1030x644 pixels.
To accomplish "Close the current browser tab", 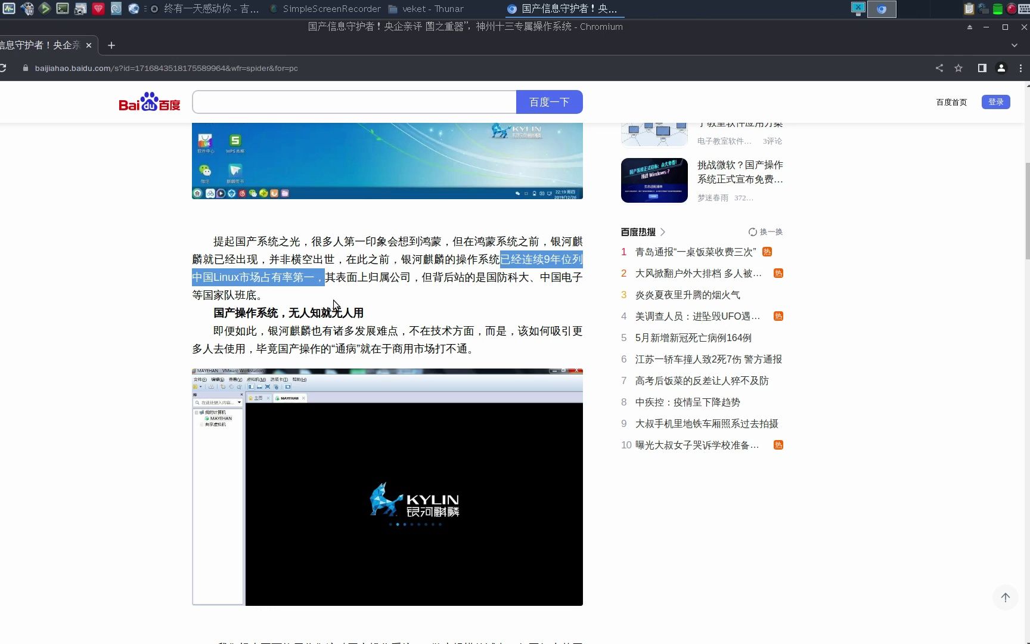I will pos(89,45).
